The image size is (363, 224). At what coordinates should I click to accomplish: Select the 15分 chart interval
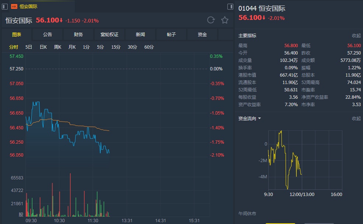116,47
